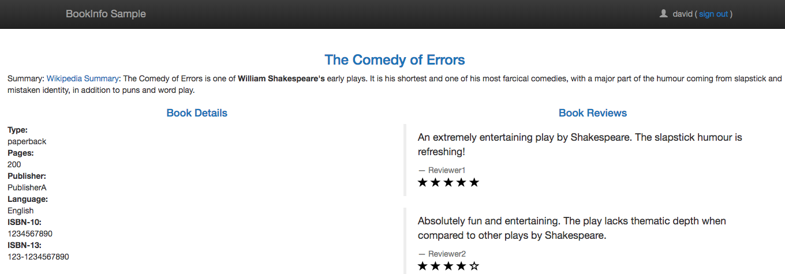Click the Book Reviews section heading
785x274 pixels.
593,113
